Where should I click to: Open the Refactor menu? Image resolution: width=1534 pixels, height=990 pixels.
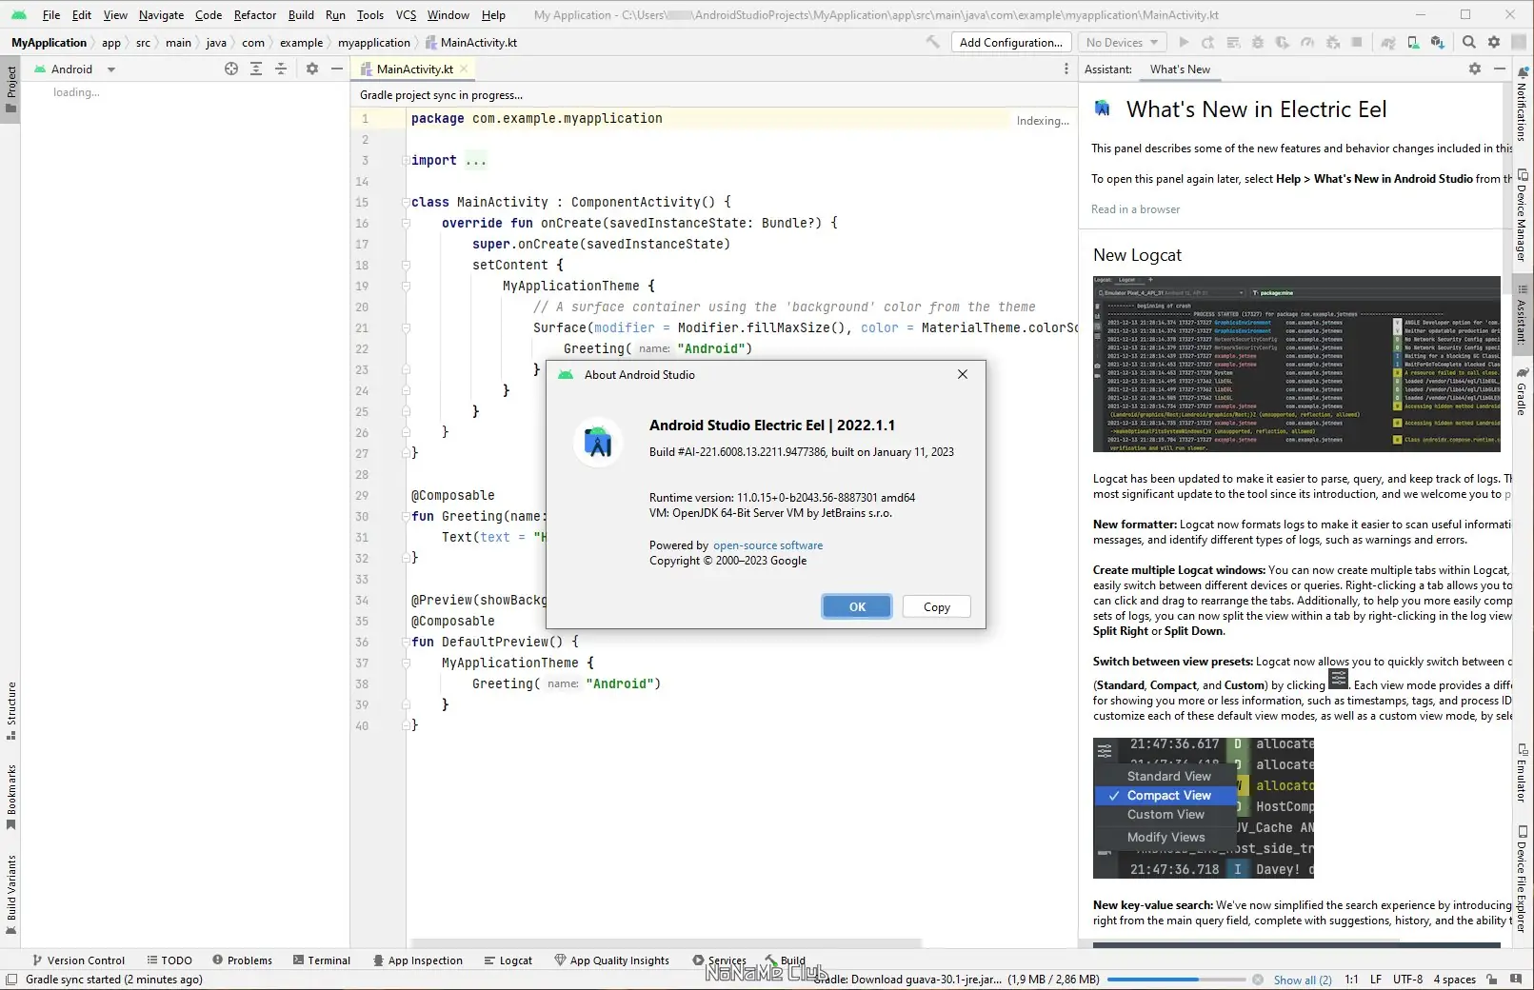coord(255,15)
